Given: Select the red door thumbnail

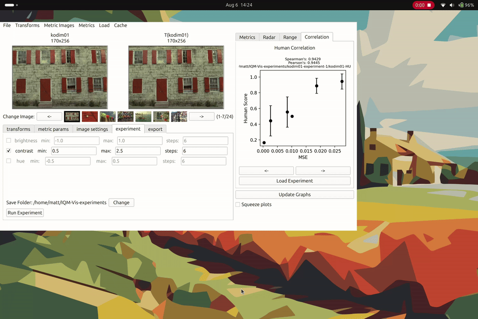Looking at the screenshot, I should click(89, 117).
